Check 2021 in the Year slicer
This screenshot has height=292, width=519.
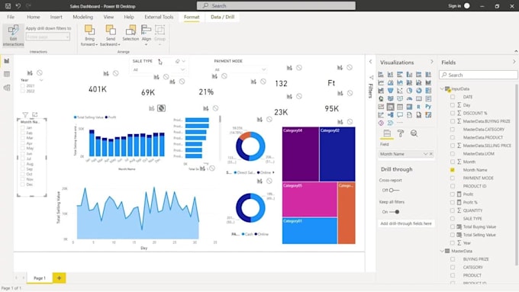point(23,85)
